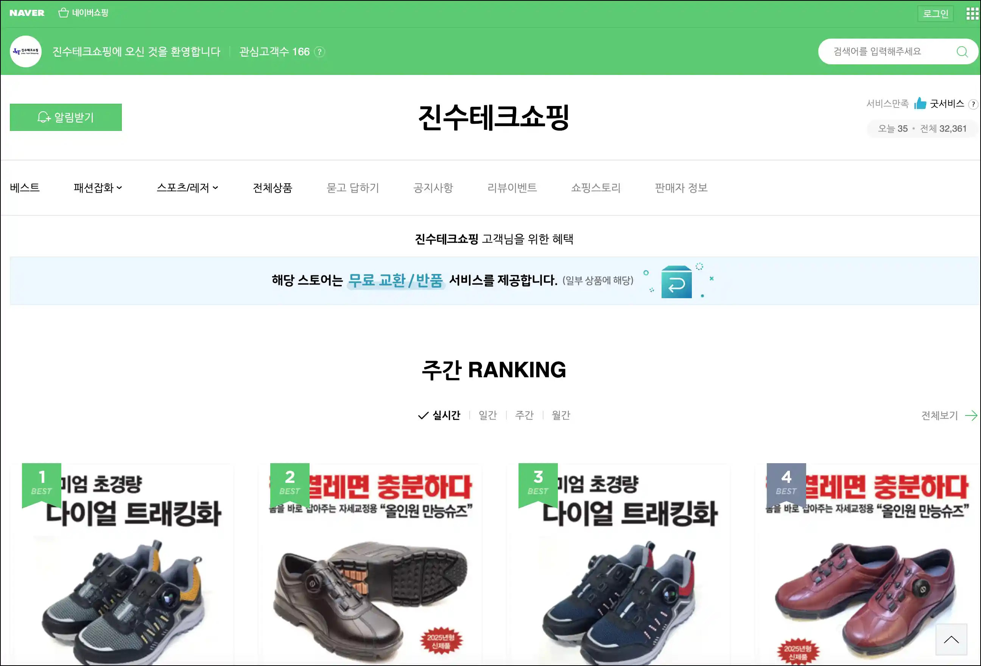Click the 알림받기 notification button

(66, 117)
